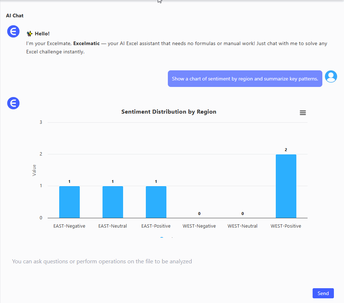Click the EAST-Positive blue bar

coord(156,202)
